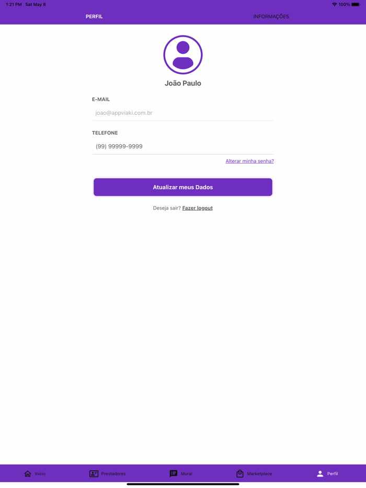Switch to the INFORMAÇÕES tab
This screenshot has height=488, width=366.
271,16
